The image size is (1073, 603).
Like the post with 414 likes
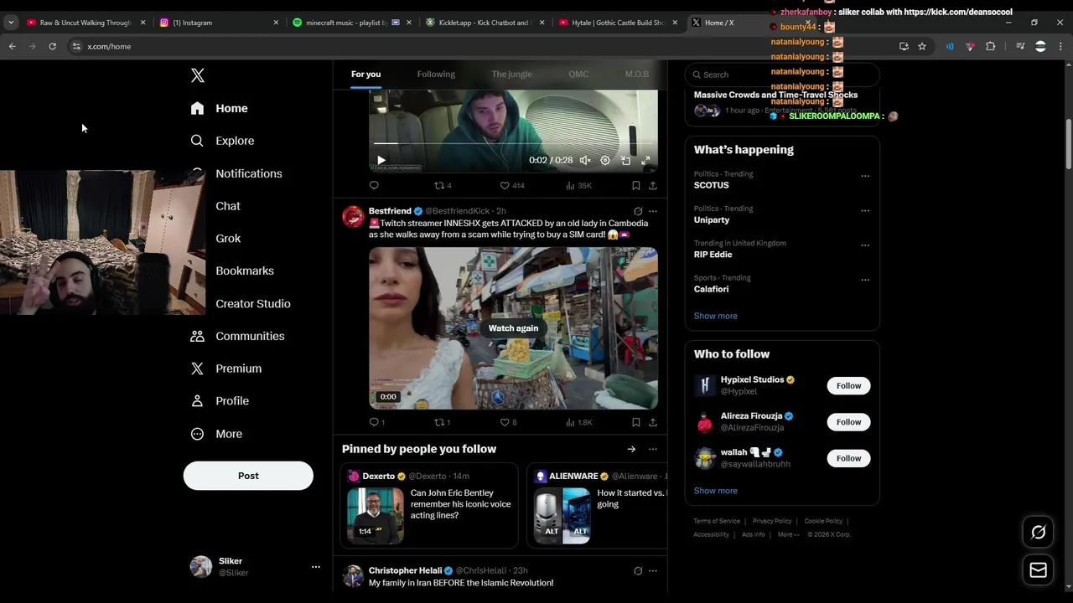pyautogui.click(x=511, y=186)
